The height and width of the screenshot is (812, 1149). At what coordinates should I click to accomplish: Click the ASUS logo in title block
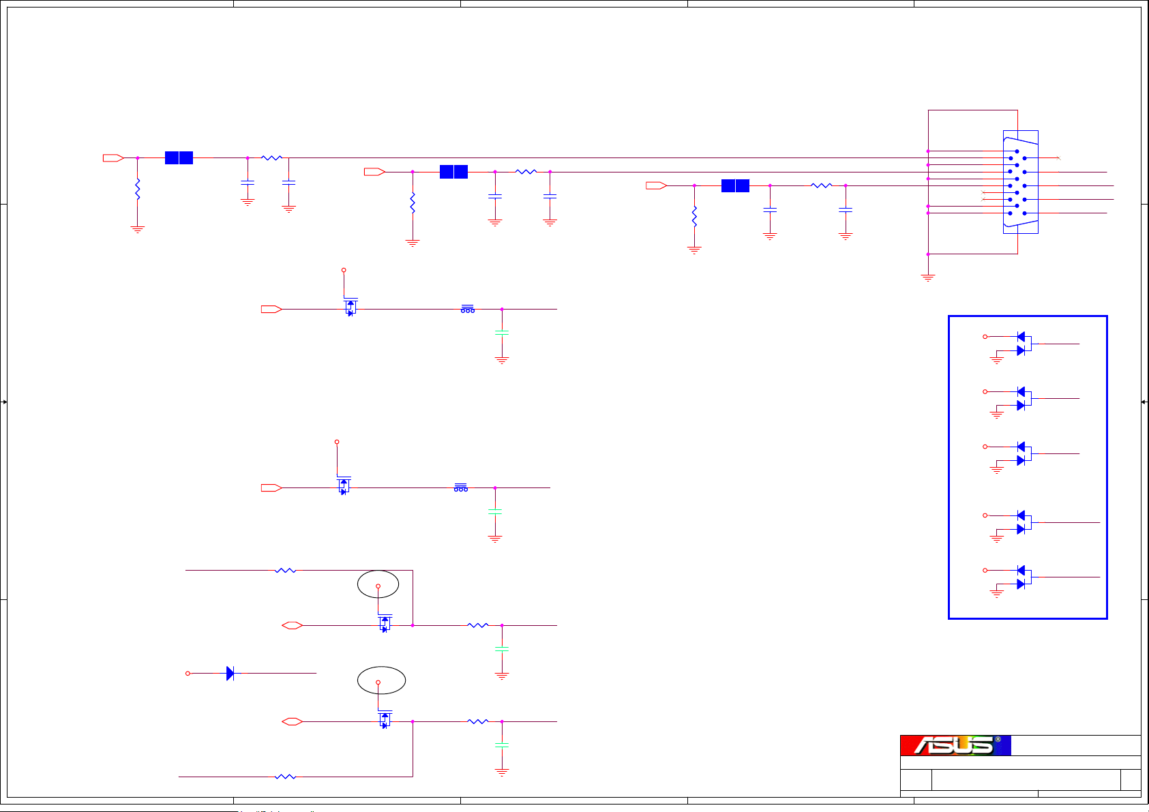955,745
